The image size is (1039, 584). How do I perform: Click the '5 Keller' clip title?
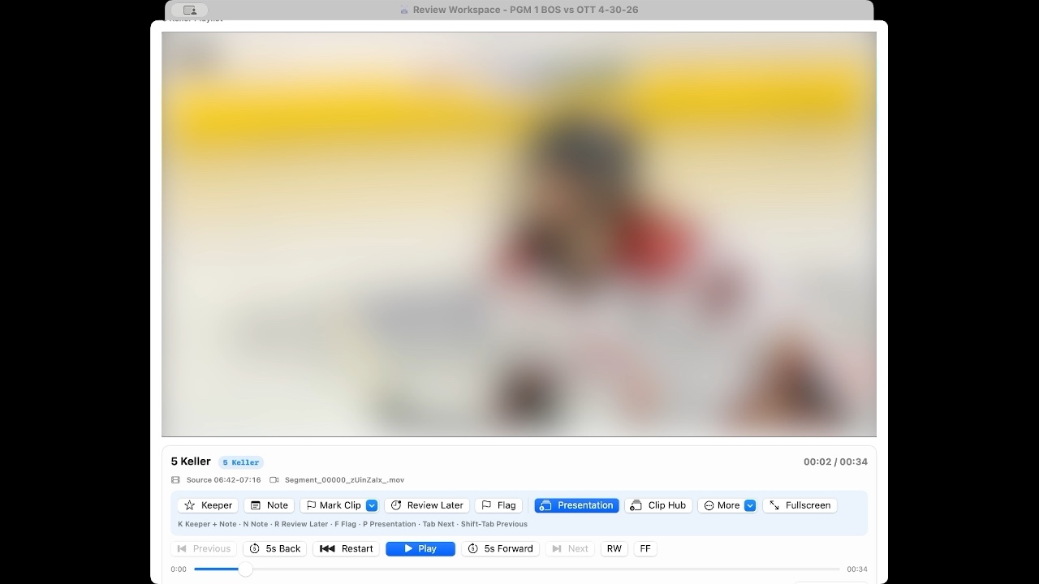[x=191, y=462]
